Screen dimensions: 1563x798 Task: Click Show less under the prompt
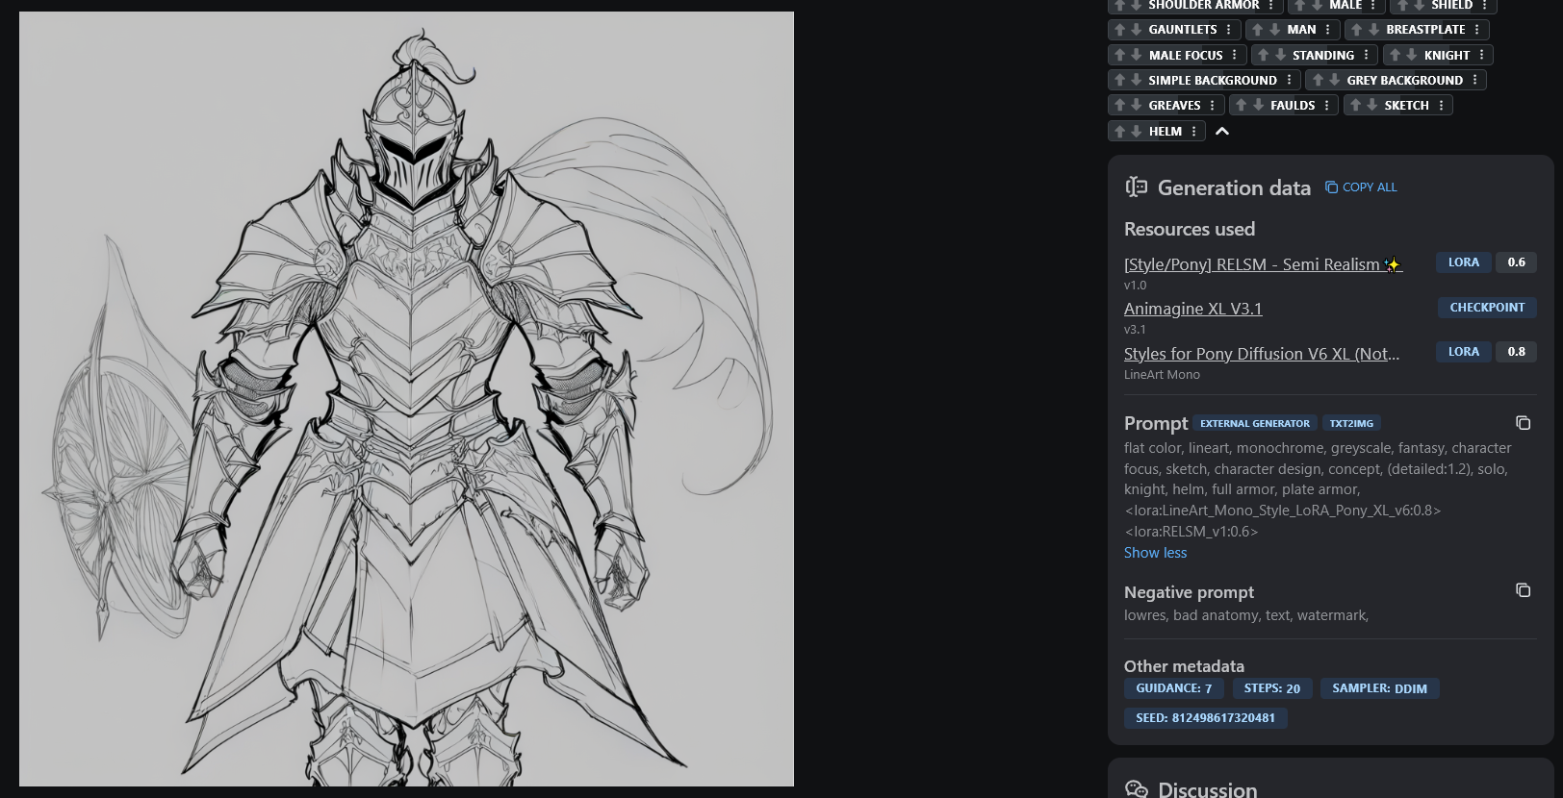[x=1155, y=553]
